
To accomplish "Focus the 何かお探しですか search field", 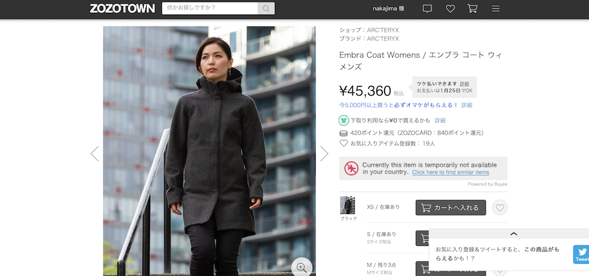I will click(x=210, y=8).
